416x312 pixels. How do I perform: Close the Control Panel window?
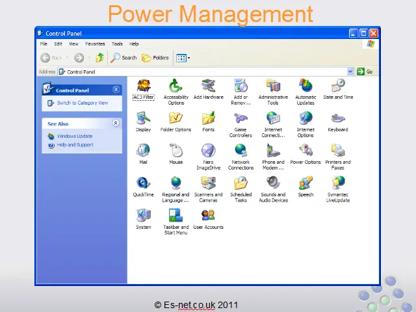click(374, 33)
